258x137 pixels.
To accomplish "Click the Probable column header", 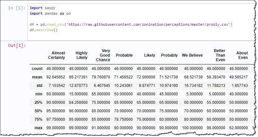I will click(124, 55).
